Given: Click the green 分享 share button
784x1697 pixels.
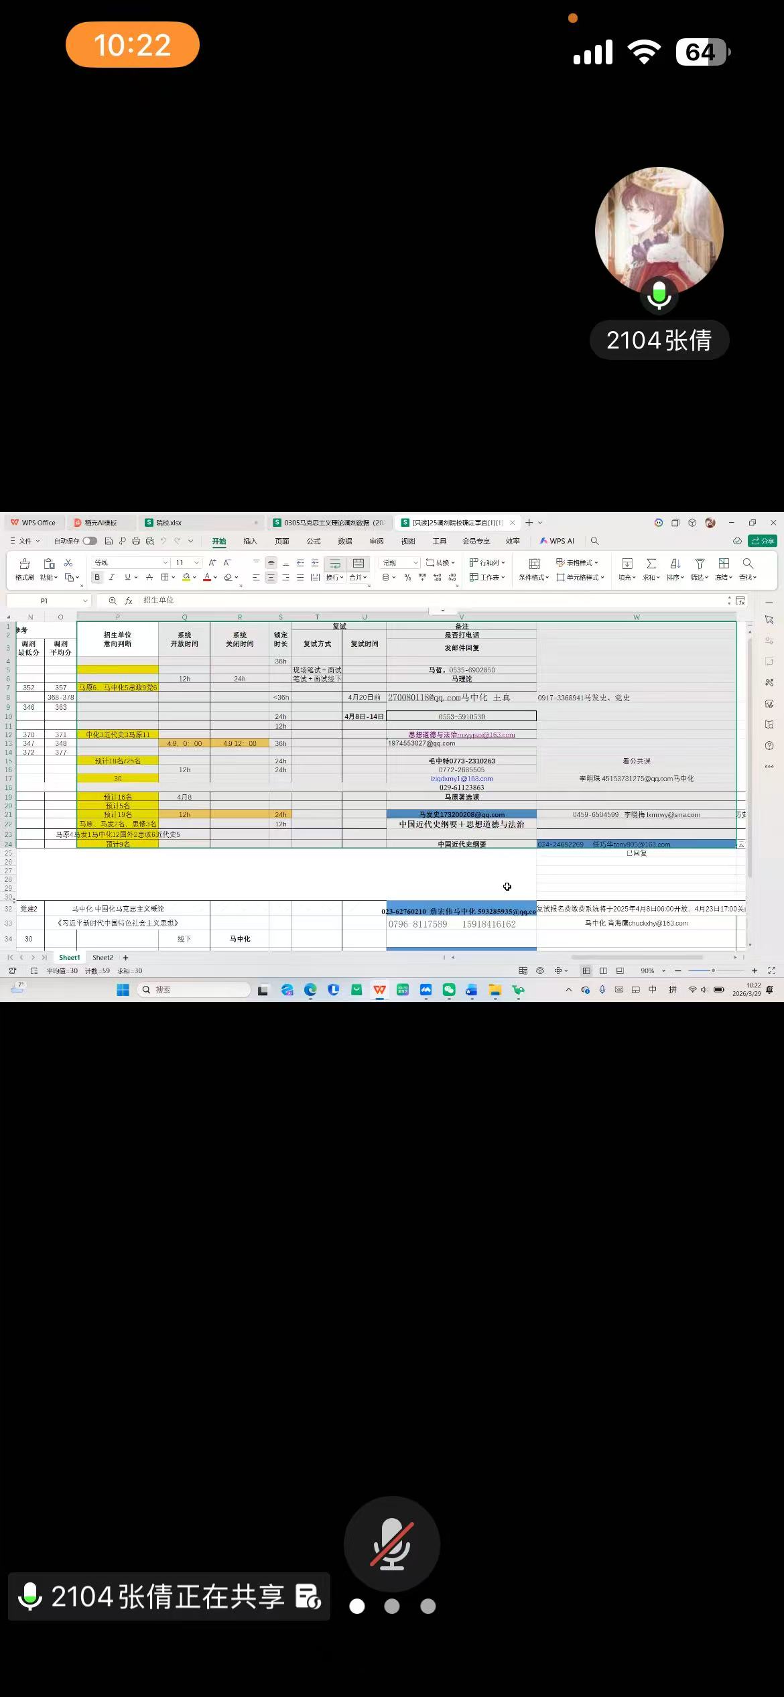Looking at the screenshot, I should pos(763,541).
